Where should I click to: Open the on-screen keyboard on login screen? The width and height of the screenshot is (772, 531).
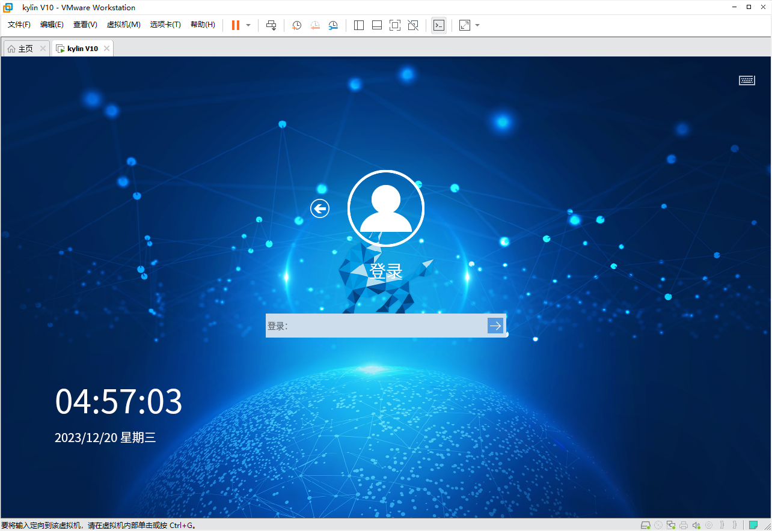(x=747, y=80)
